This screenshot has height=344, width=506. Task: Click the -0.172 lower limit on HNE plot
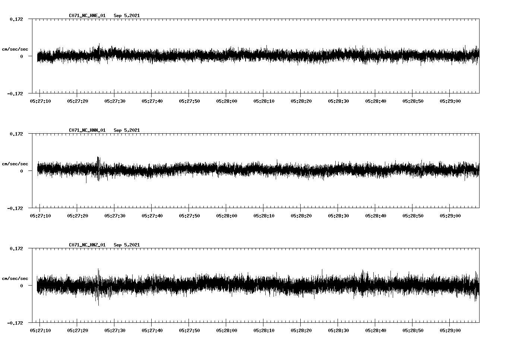[15, 93]
